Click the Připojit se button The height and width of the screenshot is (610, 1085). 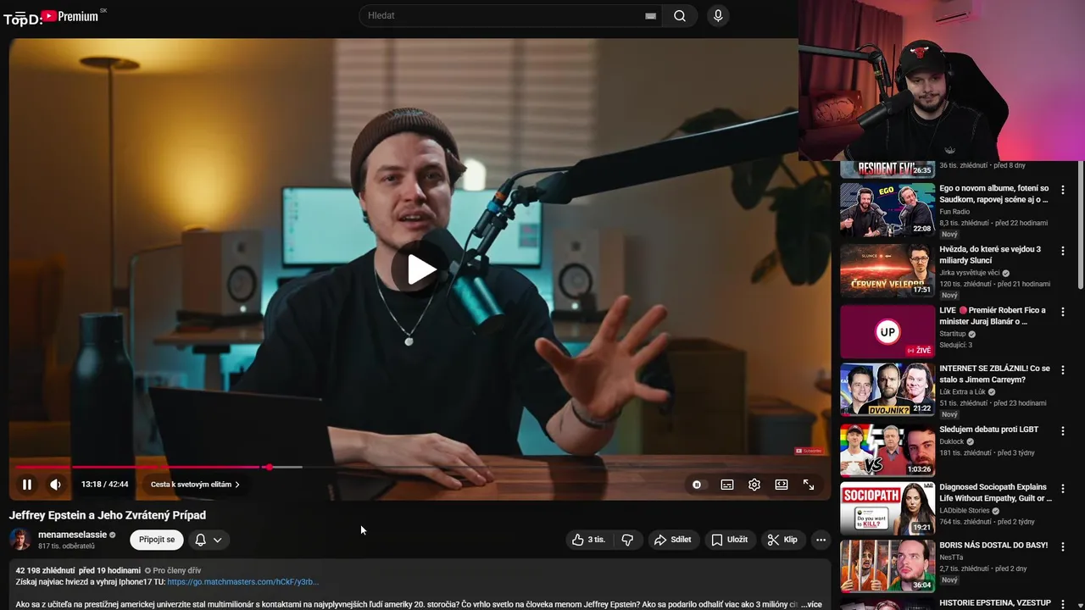(x=157, y=540)
